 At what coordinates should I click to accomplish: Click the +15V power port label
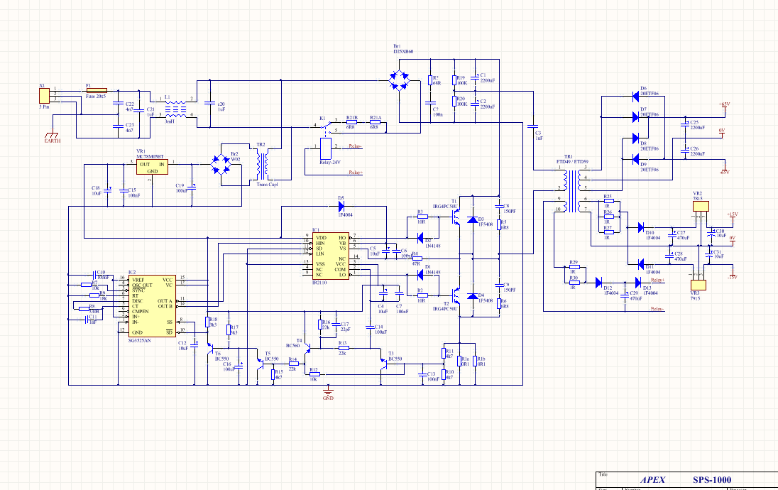(x=733, y=214)
